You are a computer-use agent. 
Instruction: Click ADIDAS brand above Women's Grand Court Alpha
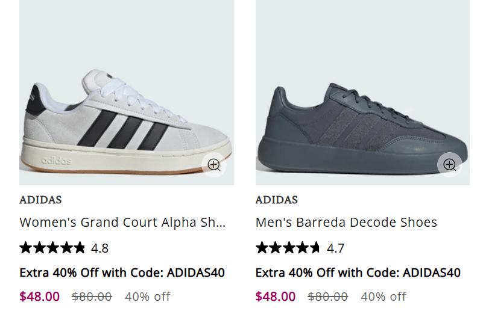tap(40, 200)
